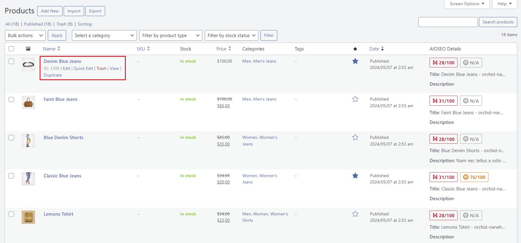Open the Bulk actions dropdown
Viewport: 521px width, 243px height.
(25, 35)
